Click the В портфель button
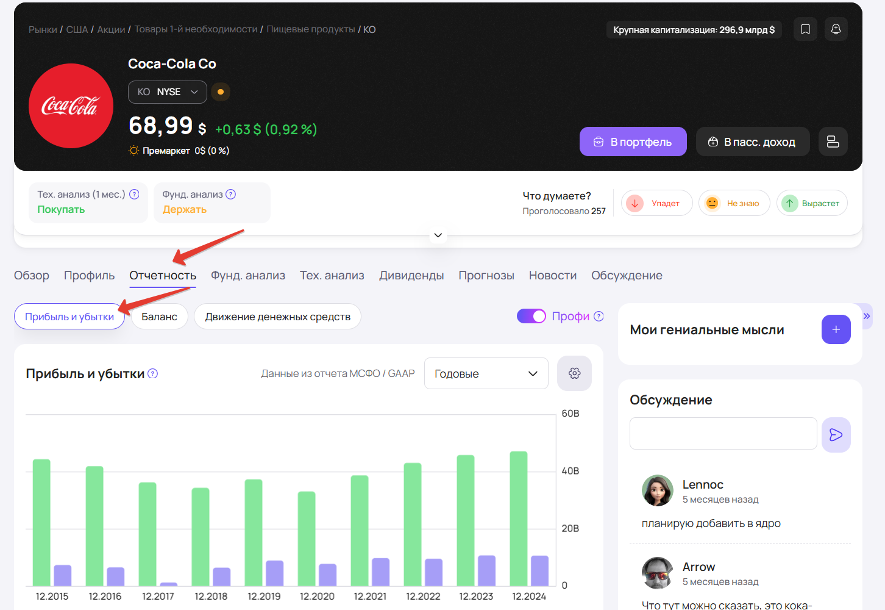 (633, 142)
